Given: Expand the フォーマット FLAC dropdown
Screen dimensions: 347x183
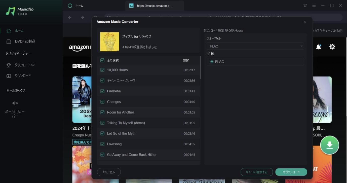Looking at the screenshot, I should pos(255,46).
